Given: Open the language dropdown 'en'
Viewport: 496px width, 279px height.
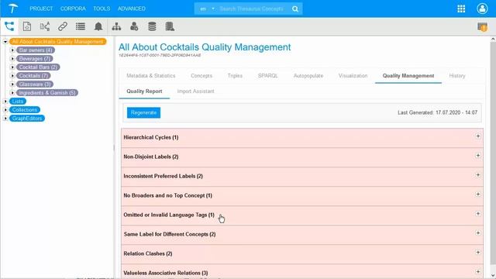Looking at the screenshot, I should tap(207, 9).
